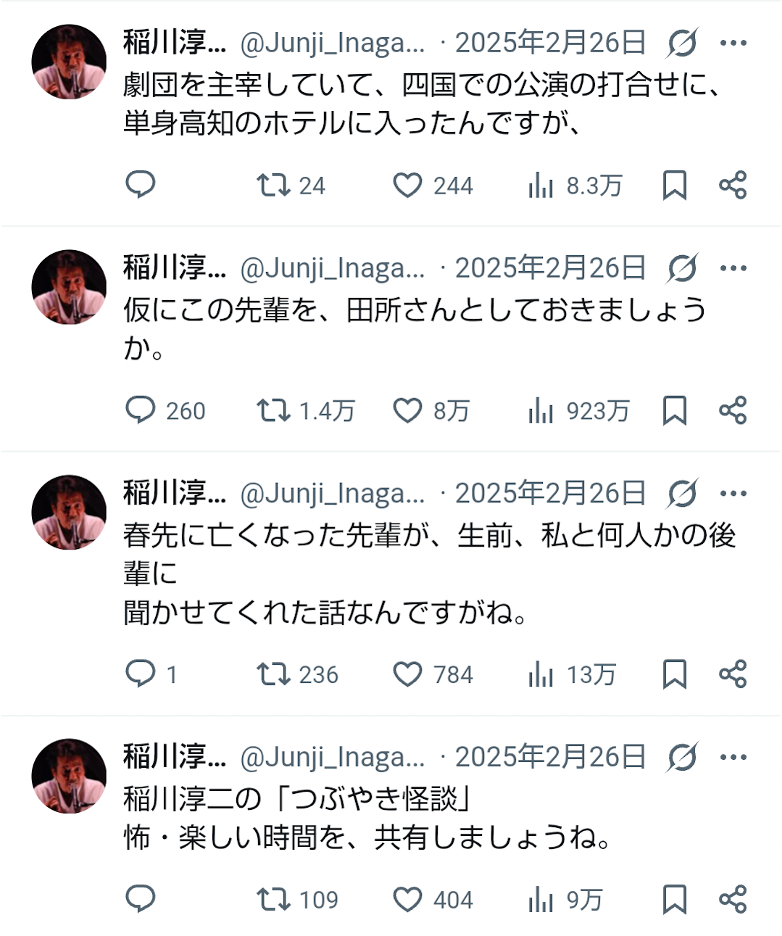782x936 pixels.
Task: Bookmark the 劇団を主宰していて tweet
Action: pos(674,185)
